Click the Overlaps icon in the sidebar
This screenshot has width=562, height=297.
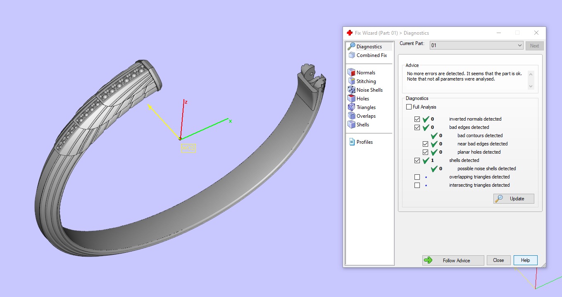(x=352, y=116)
